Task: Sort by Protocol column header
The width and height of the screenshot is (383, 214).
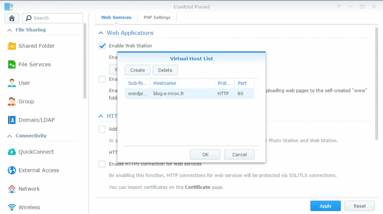Action: (x=224, y=83)
